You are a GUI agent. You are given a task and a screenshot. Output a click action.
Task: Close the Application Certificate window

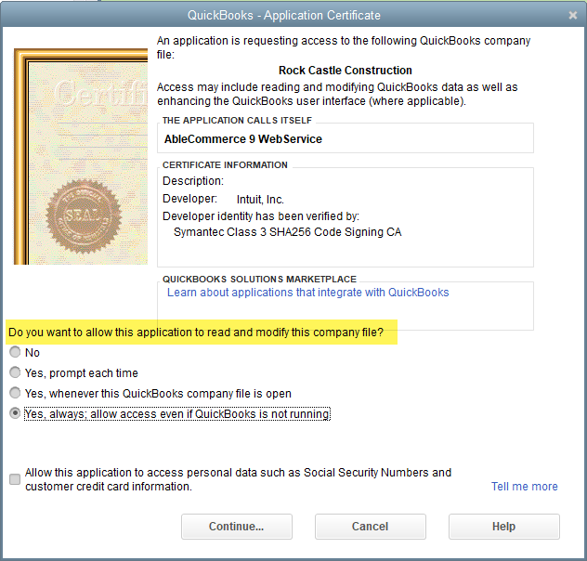(x=573, y=16)
